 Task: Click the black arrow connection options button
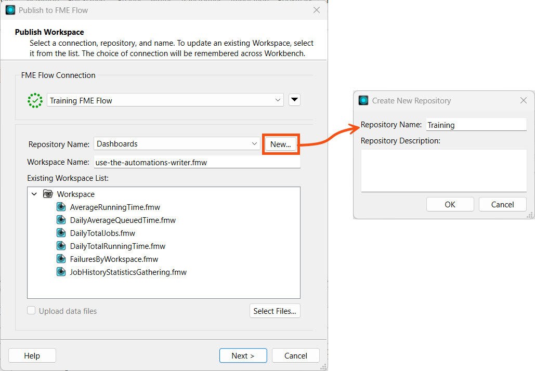pos(295,100)
